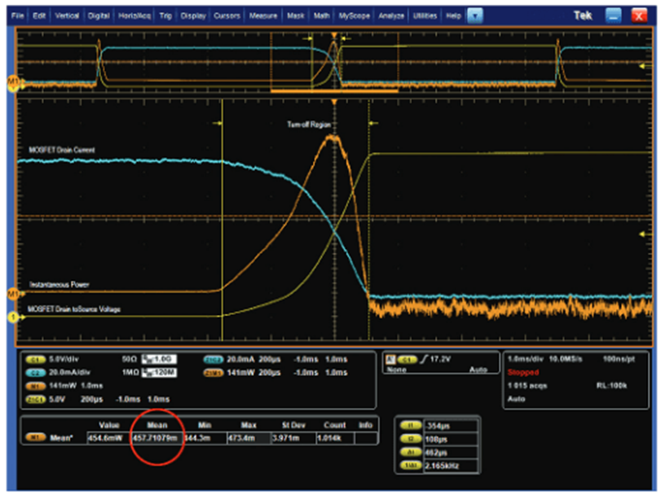Click the Turn-off Region trigger marker

click(333, 102)
